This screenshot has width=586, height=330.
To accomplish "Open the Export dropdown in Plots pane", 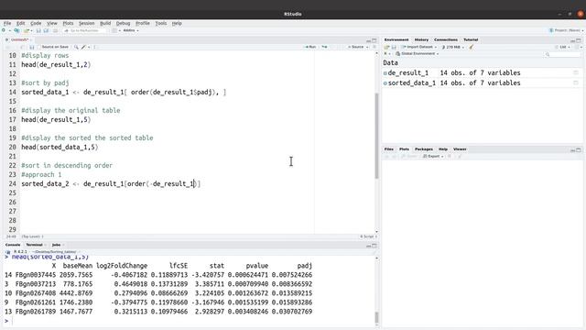I will click(433, 157).
